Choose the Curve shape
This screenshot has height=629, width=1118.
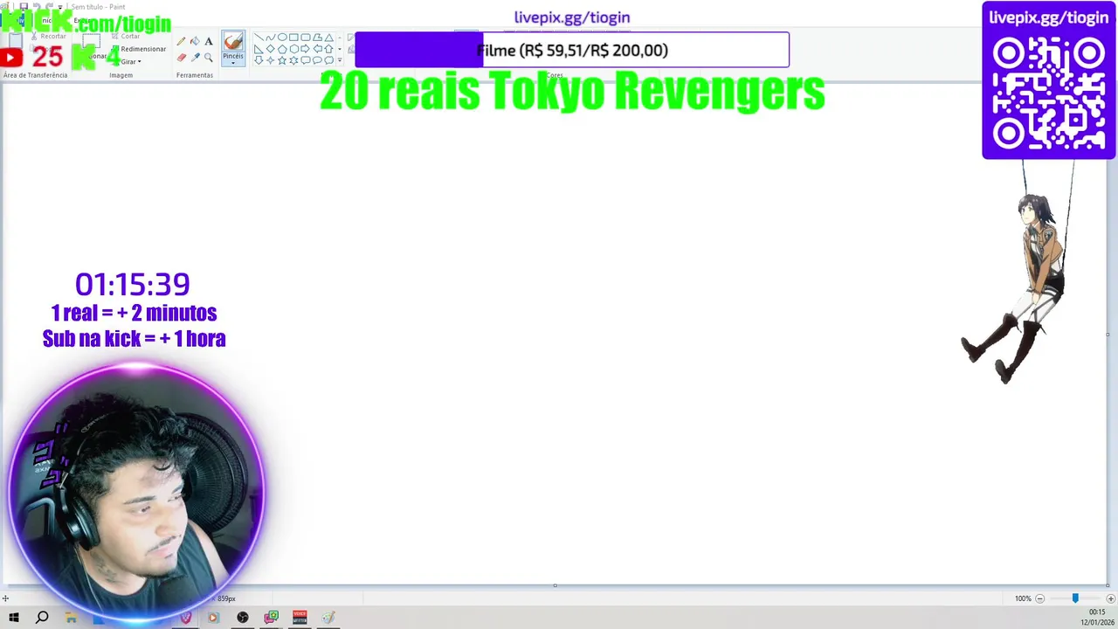pos(271,37)
